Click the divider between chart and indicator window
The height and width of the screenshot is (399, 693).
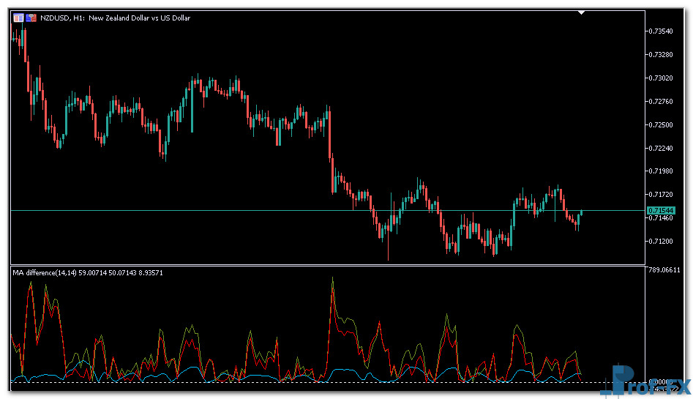point(328,265)
